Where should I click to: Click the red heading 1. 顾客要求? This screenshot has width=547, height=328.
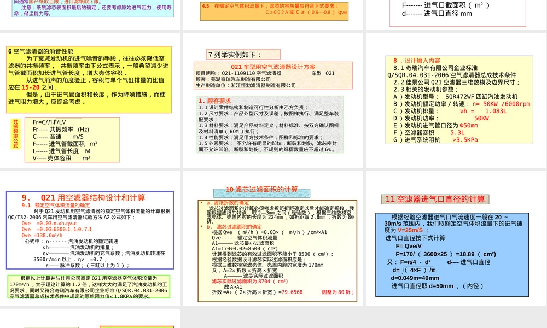(214, 101)
